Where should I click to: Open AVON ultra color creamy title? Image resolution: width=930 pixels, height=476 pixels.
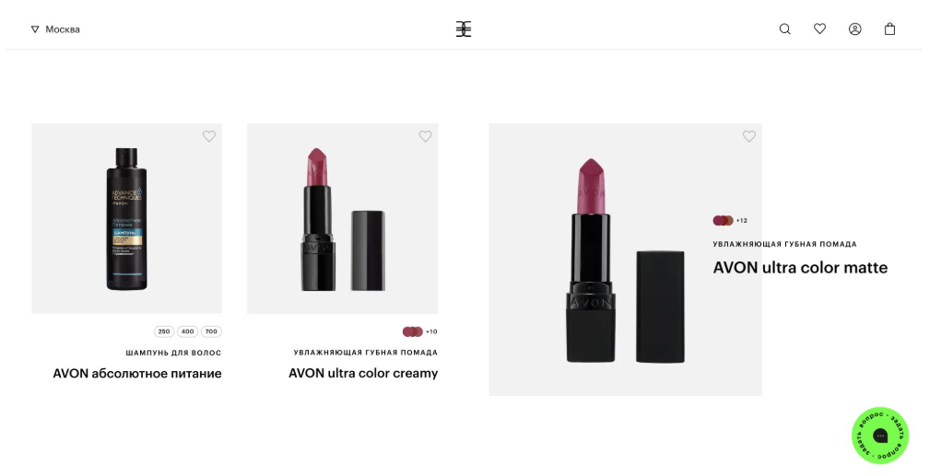click(x=363, y=374)
